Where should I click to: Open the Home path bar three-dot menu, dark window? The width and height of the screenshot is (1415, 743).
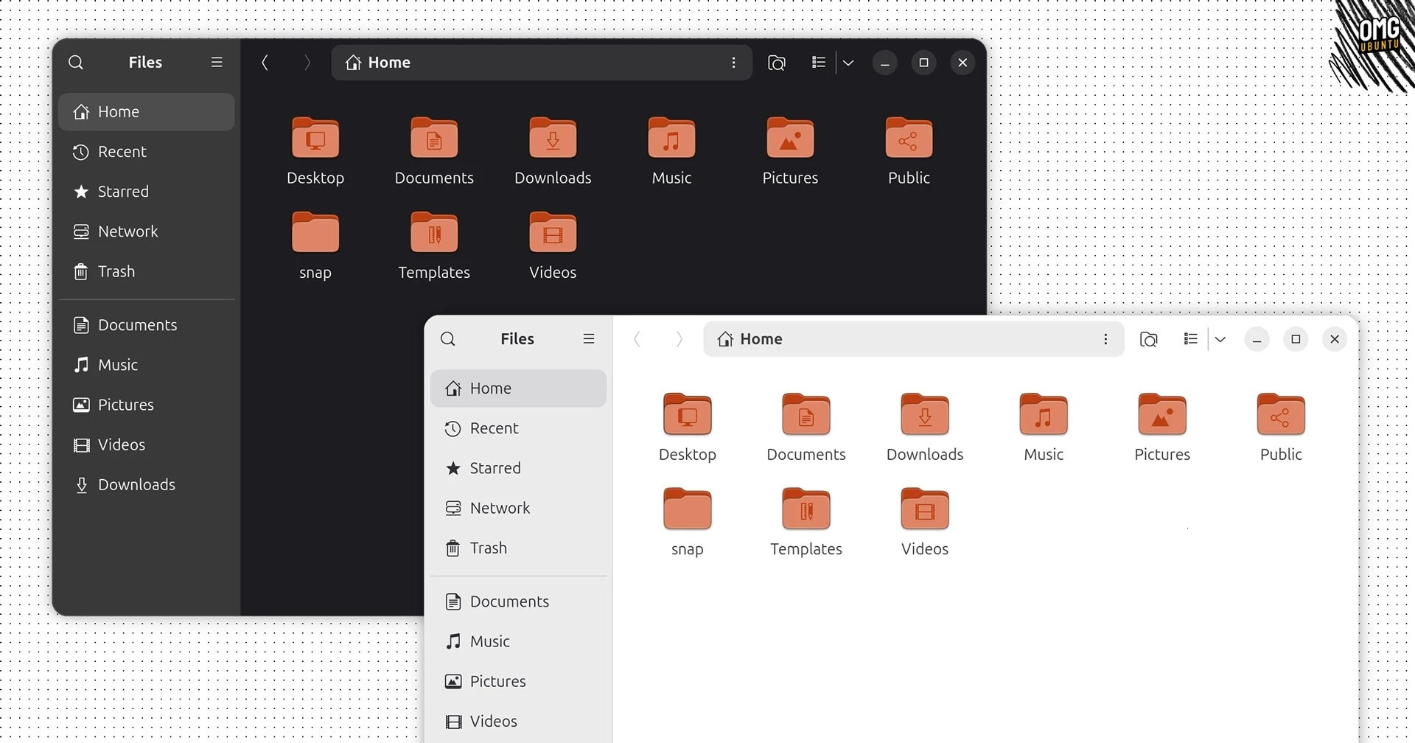pos(733,63)
